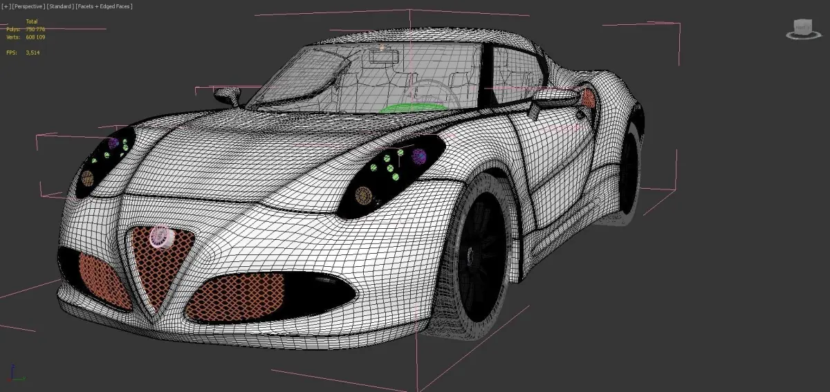This screenshot has width=830, height=392.
Task: Select the Verts count 608 109 value
Action: click(x=35, y=37)
